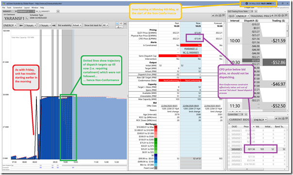Click the highlighted YARANSF1 row in Current Bids

pyautogui.click(x=257, y=149)
